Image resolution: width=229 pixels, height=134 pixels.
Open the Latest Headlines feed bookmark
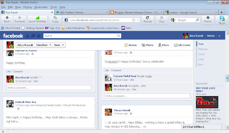click(x=73, y=28)
